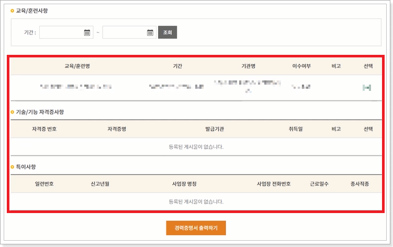Image resolution: width=393 pixels, height=247 pixels.
Task: Click the 취득일 column header
Action: click(296, 129)
